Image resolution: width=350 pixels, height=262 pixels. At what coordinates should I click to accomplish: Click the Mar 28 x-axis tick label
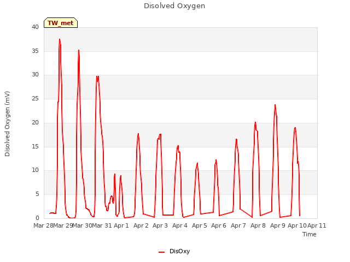(43, 225)
